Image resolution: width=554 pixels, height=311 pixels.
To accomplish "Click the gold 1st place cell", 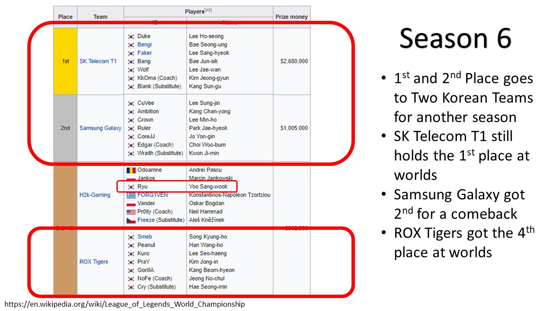I will click(x=65, y=61).
